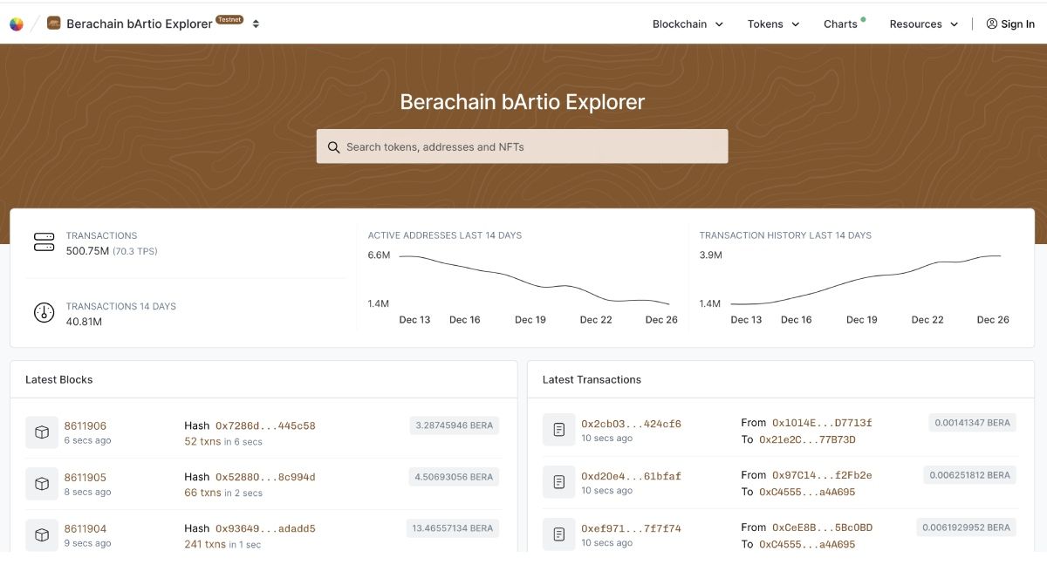Open From address 0x97C14...f2Fb2e
The width and height of the screenshot is (1047, 585).
pyautogui.click(x=822, y=475)
